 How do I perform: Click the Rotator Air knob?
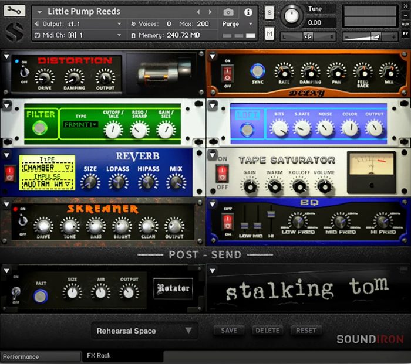100,292
